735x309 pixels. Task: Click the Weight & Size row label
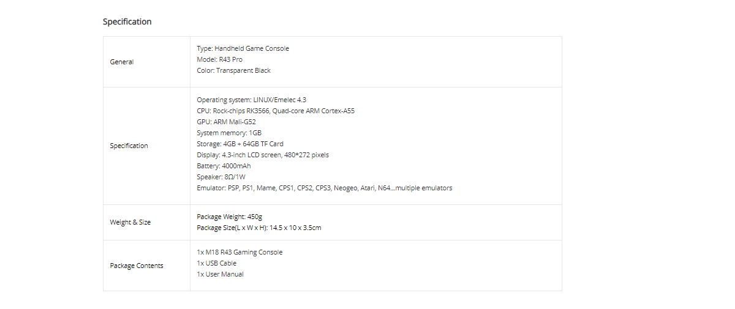pyautogui.click(x=130, y=222)
